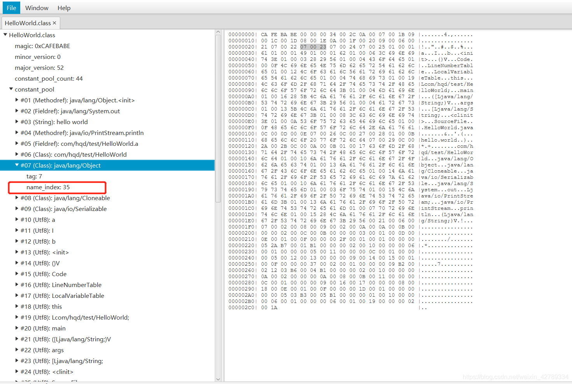The width and height of the screenshot is (572, 384).
Task: Collapse the constant_pool node
Action: [x=11, y=89]
